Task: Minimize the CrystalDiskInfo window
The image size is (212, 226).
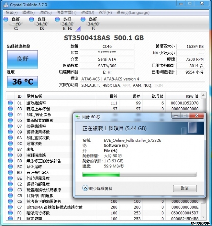Action: [x=181, y=3]
